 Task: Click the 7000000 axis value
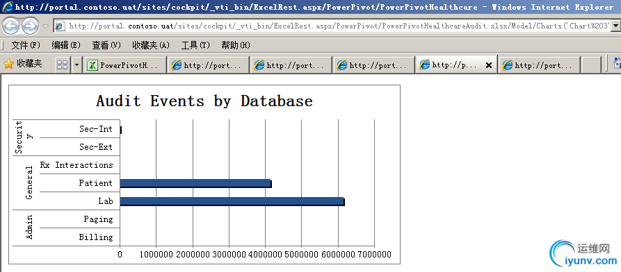[374, 255]
